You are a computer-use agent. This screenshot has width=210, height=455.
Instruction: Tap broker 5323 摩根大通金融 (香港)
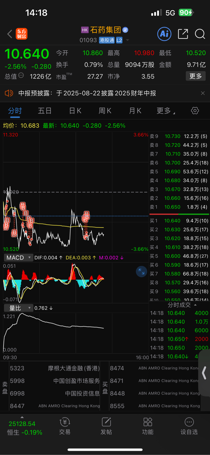pos(55,368)
